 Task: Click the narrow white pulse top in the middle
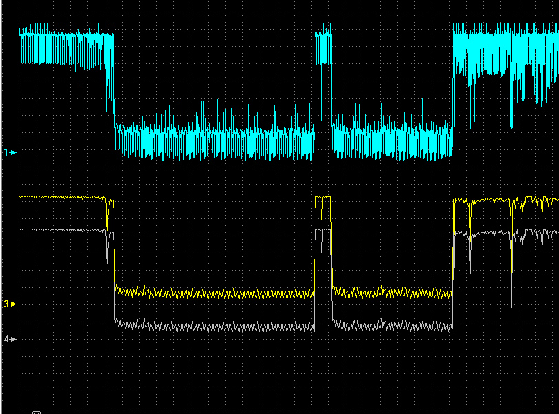point(323,230)
